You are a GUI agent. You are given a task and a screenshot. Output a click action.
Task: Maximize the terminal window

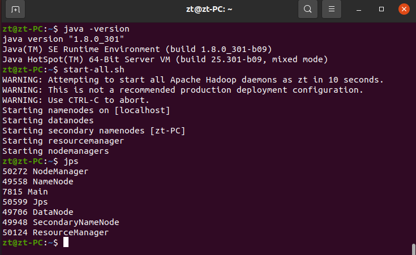coord(382,9)
